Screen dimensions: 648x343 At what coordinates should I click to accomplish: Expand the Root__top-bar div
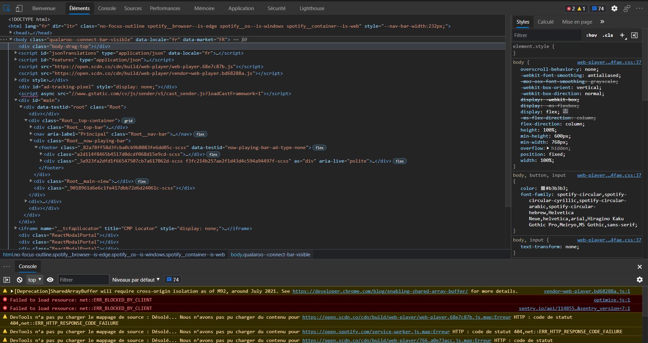tap(31, 127)
